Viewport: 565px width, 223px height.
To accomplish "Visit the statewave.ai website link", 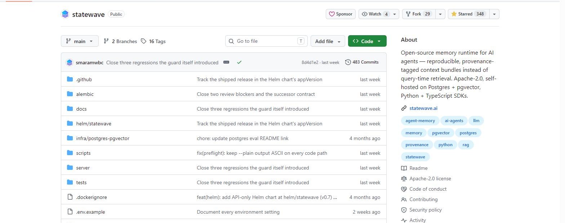I will click(423, 108).
